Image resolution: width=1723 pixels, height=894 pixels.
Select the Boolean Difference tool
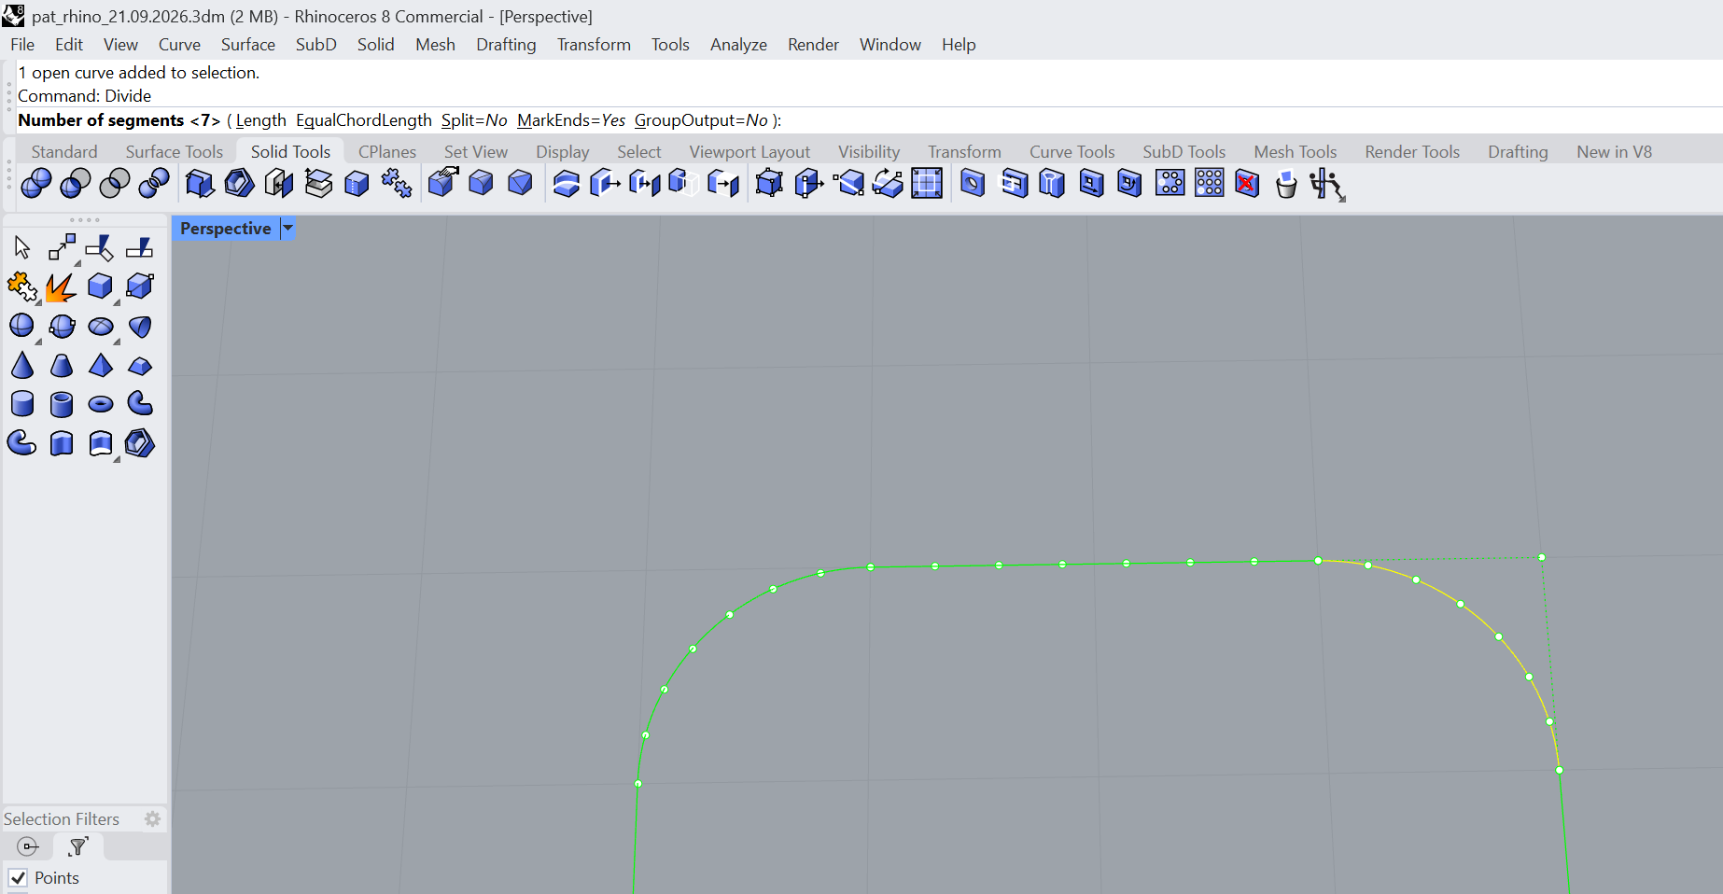tap(76, 184)
